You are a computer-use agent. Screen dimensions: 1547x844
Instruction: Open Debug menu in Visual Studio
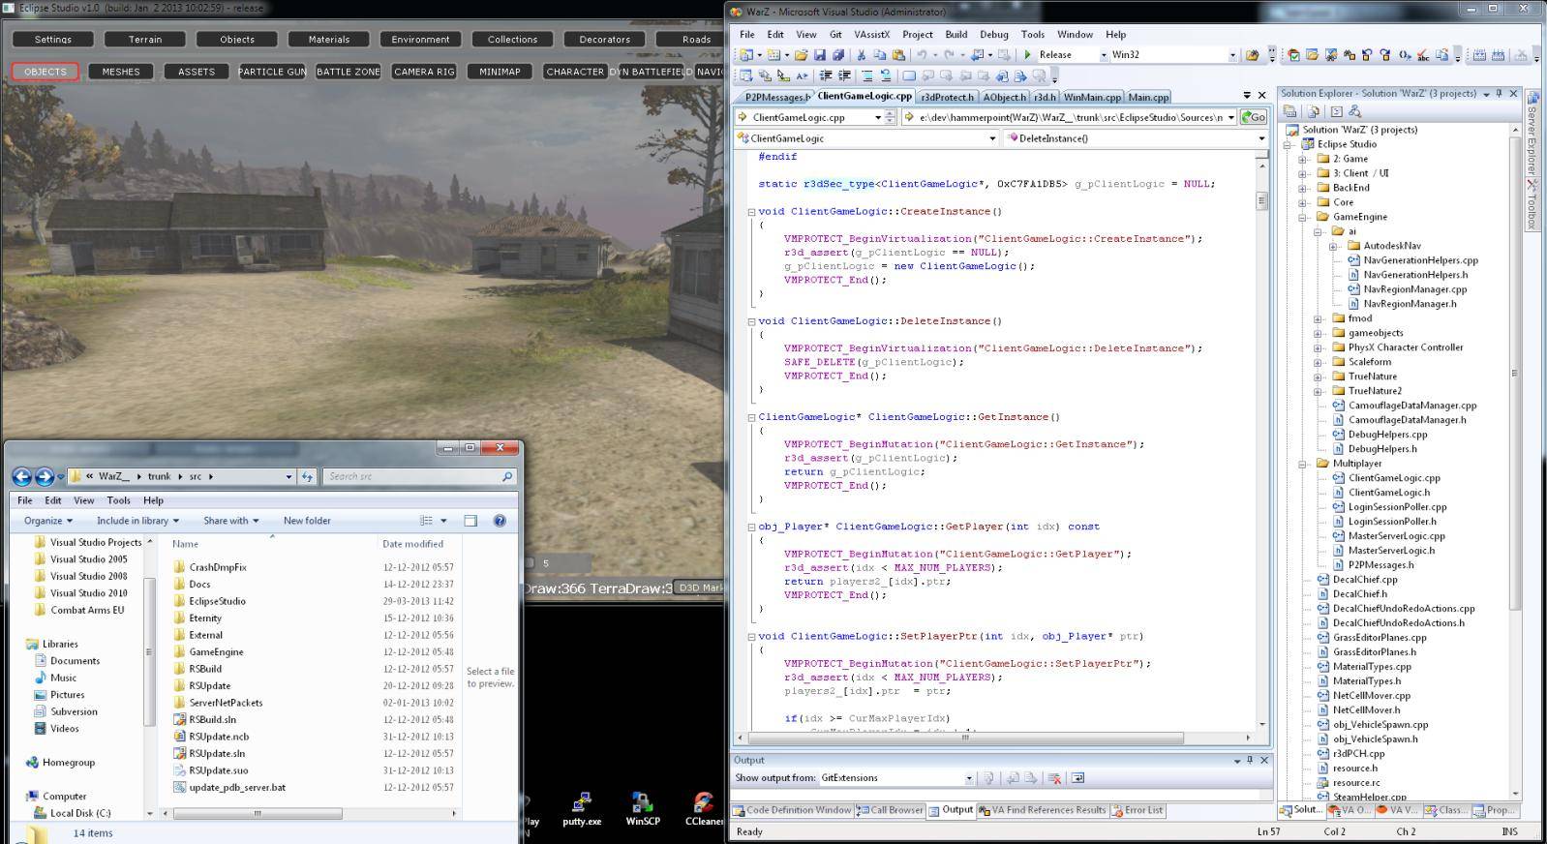993,34
